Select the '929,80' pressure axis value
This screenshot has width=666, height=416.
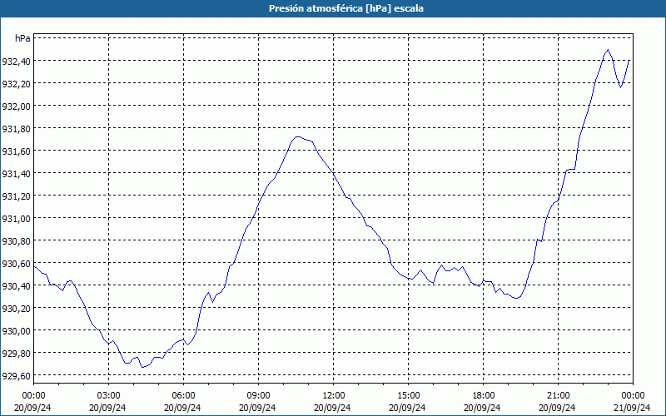pyautogui.click(x=16, y=354)
